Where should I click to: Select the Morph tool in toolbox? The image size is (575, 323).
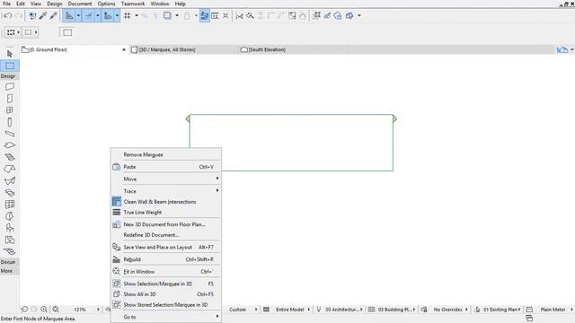pyautogui.click(x=10, y=216)
